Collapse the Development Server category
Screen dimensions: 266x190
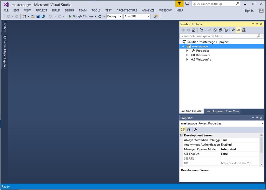(181, 135)
